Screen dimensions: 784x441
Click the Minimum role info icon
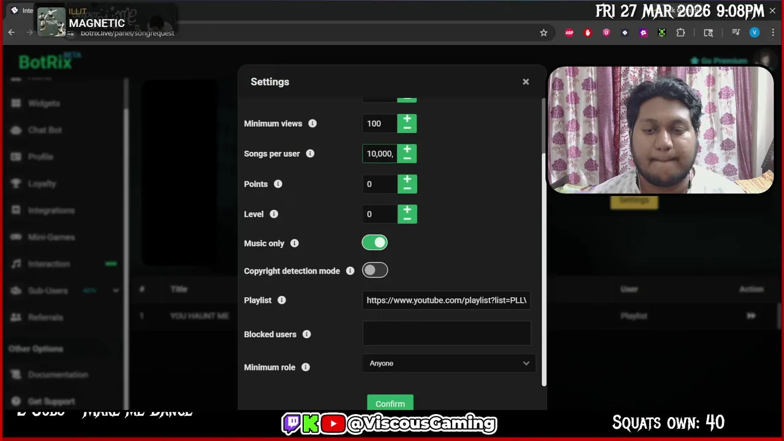point(306,367)
